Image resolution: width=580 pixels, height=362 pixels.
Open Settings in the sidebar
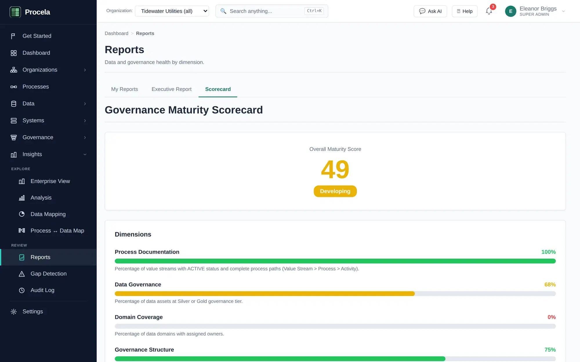coord(48,312)
